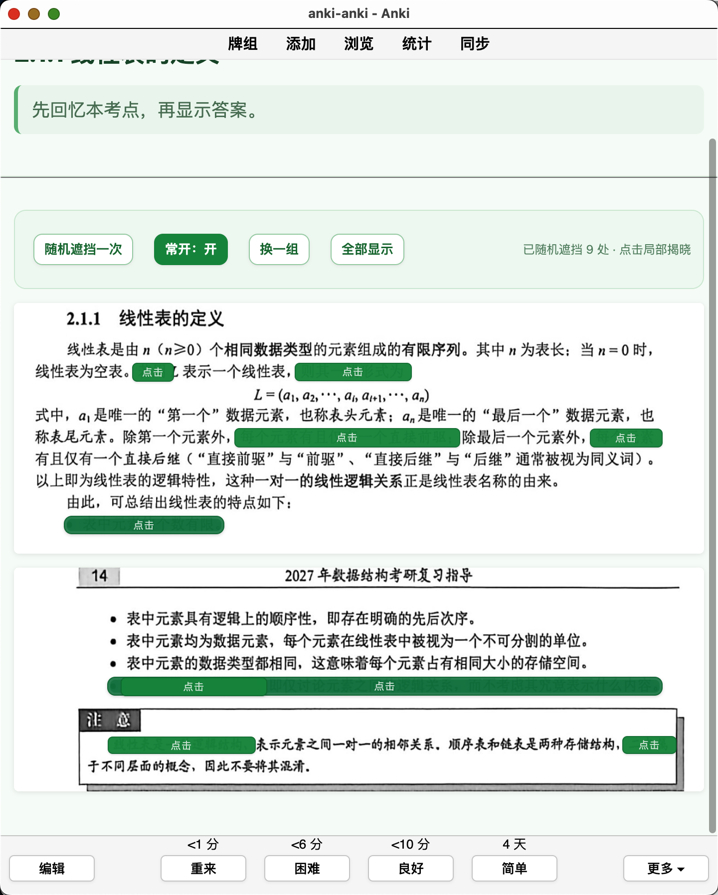Click the 随机遮挡一次 button
Image resolution: width=718 pixels, height=895 pixels.
(83, 249)
